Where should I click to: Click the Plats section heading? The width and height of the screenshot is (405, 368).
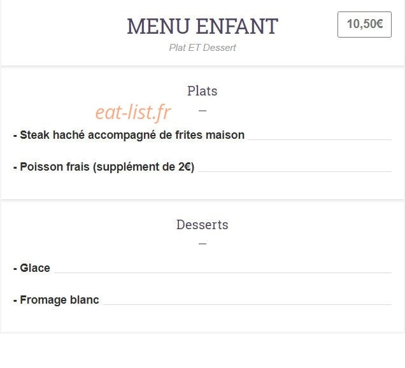(x=202, y=91)
